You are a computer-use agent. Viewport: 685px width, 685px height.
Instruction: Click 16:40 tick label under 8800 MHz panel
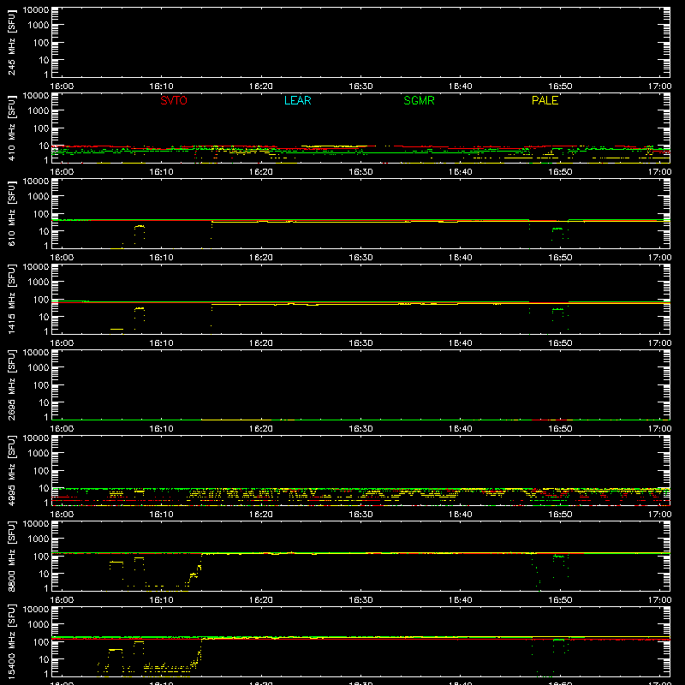(x=461, y=600)
